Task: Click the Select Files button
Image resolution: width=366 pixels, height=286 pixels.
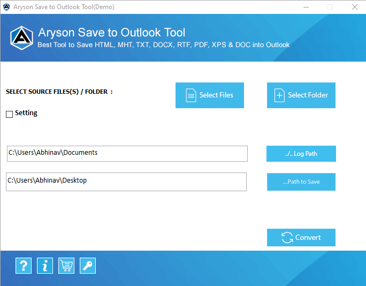Action: point(210,95)
